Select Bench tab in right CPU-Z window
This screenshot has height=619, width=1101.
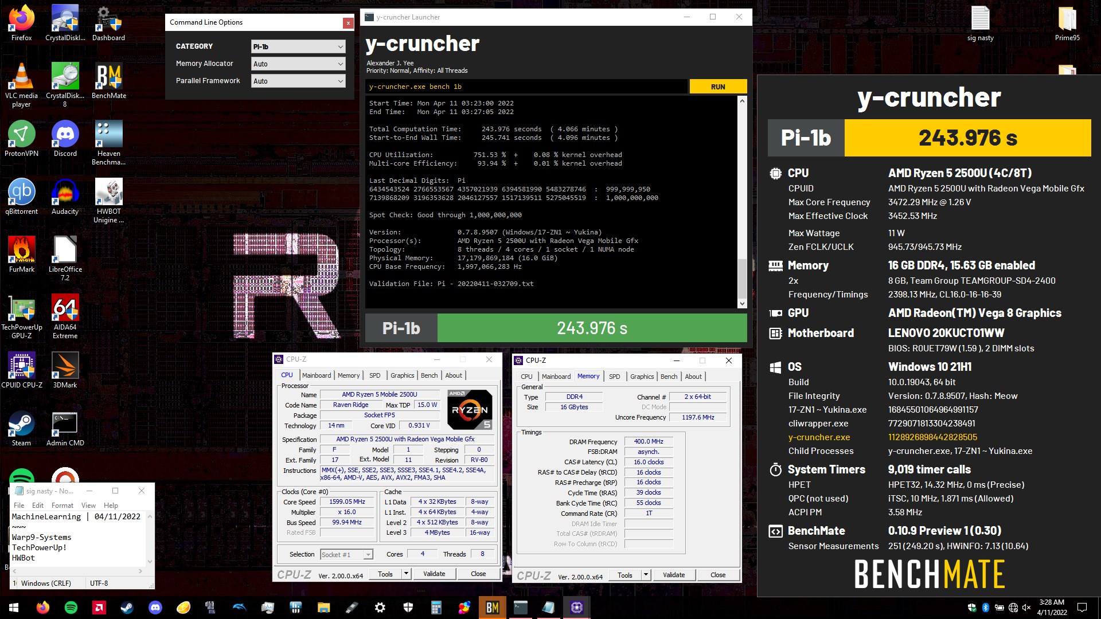tap(669, 377)
